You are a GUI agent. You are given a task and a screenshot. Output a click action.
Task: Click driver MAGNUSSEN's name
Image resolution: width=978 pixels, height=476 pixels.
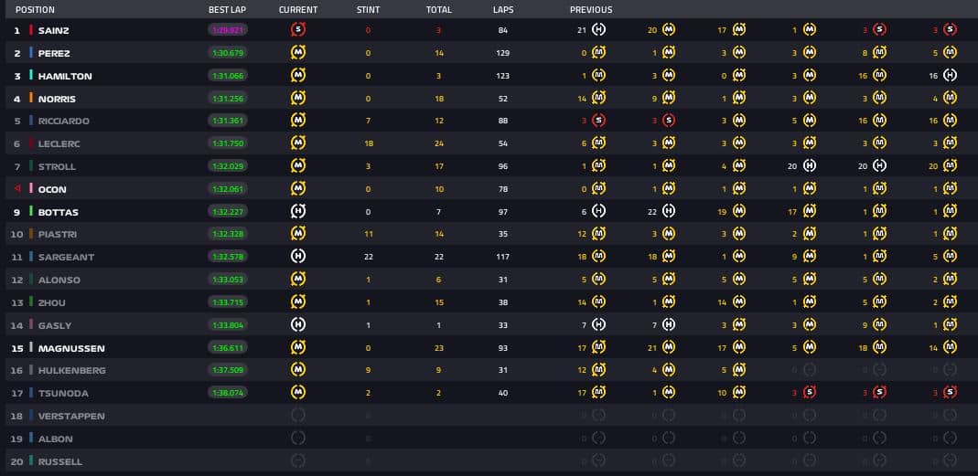[71, 348]
